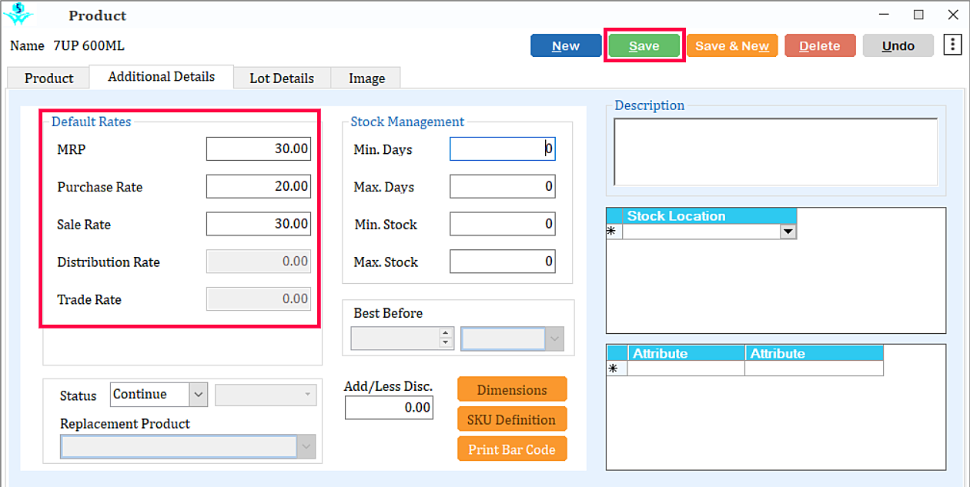The width and height of the screenshot is (970, 487).
Task: Expand the Stock Location dropdown arrow
Action: (788, 232)
